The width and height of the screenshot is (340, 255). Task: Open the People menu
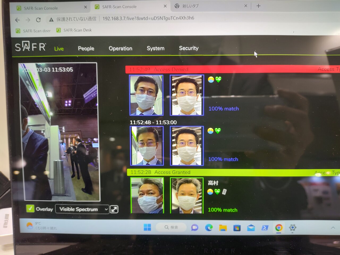(86, 49)
